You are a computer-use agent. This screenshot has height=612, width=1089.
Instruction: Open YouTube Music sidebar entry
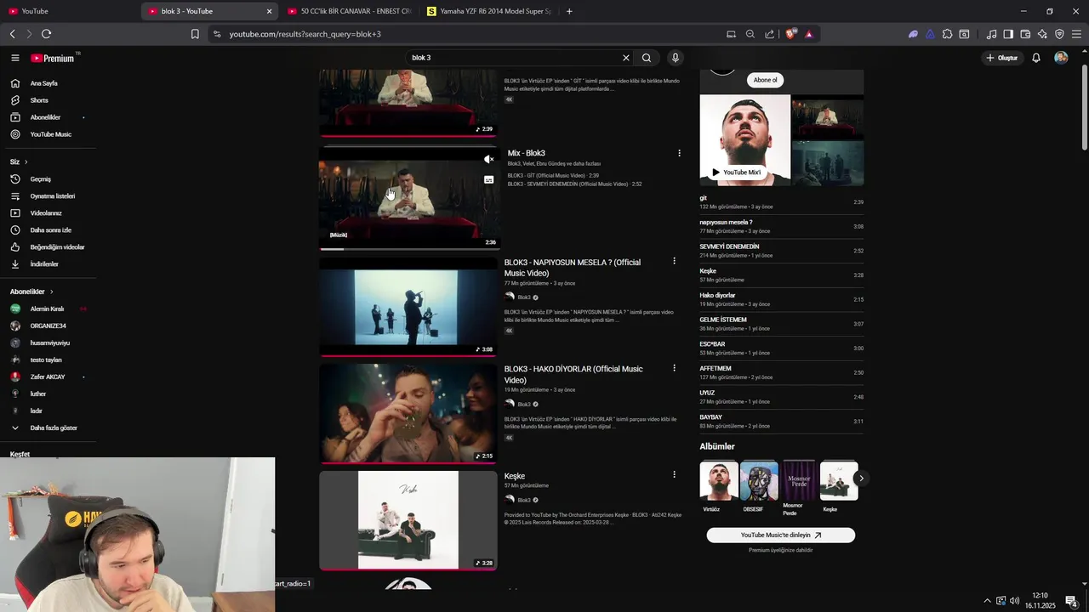click(x=50, y=134)
